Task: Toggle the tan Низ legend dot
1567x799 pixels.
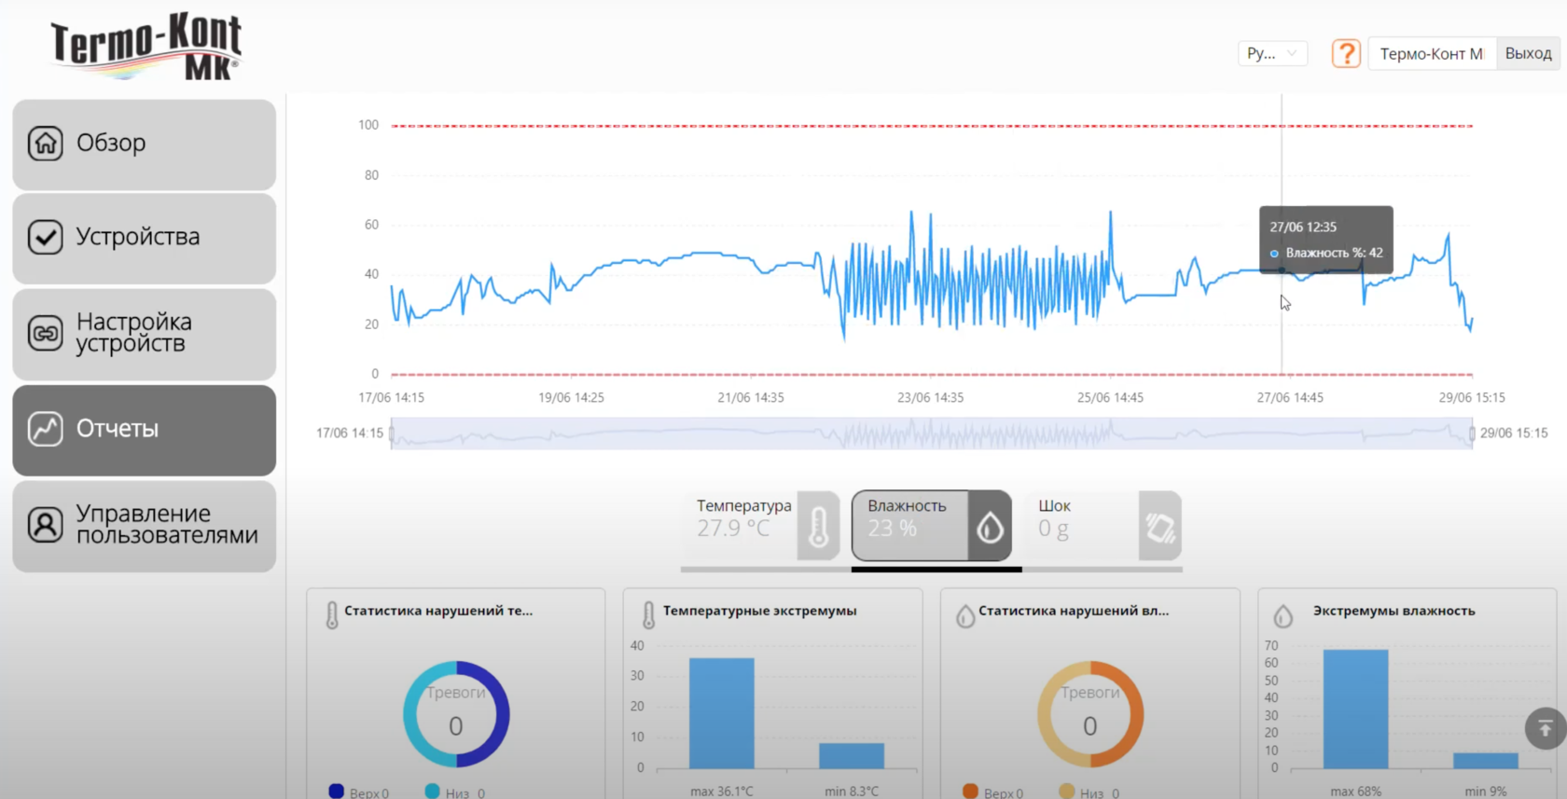Action: (1067, 791)
